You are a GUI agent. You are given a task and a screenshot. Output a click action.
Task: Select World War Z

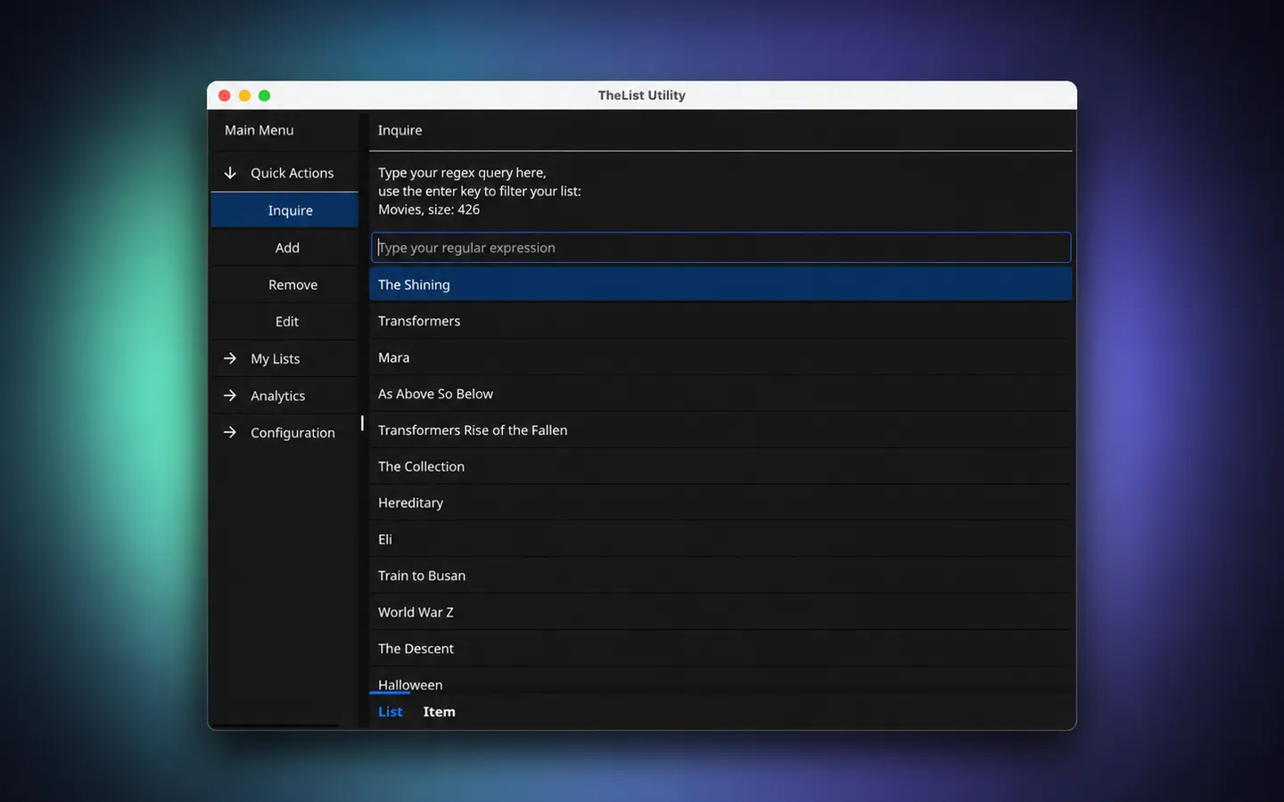pyautogui.click(x=720, y=612)
